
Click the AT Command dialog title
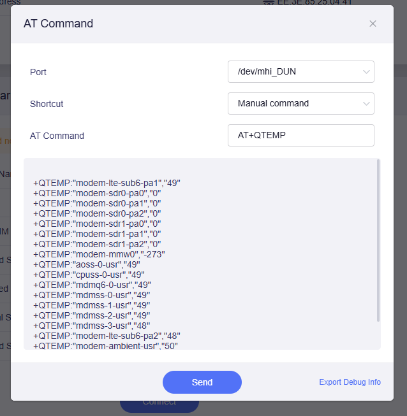pos(58,24)
